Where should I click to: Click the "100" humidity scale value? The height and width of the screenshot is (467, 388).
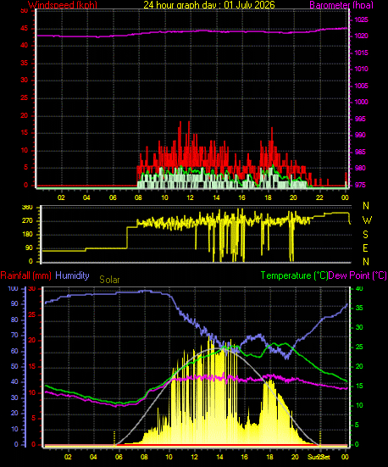click(x=13, y=288)
